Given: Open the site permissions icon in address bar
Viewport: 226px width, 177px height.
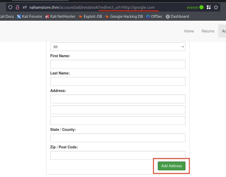Looking at the screenshot, I should click(25, 7).
